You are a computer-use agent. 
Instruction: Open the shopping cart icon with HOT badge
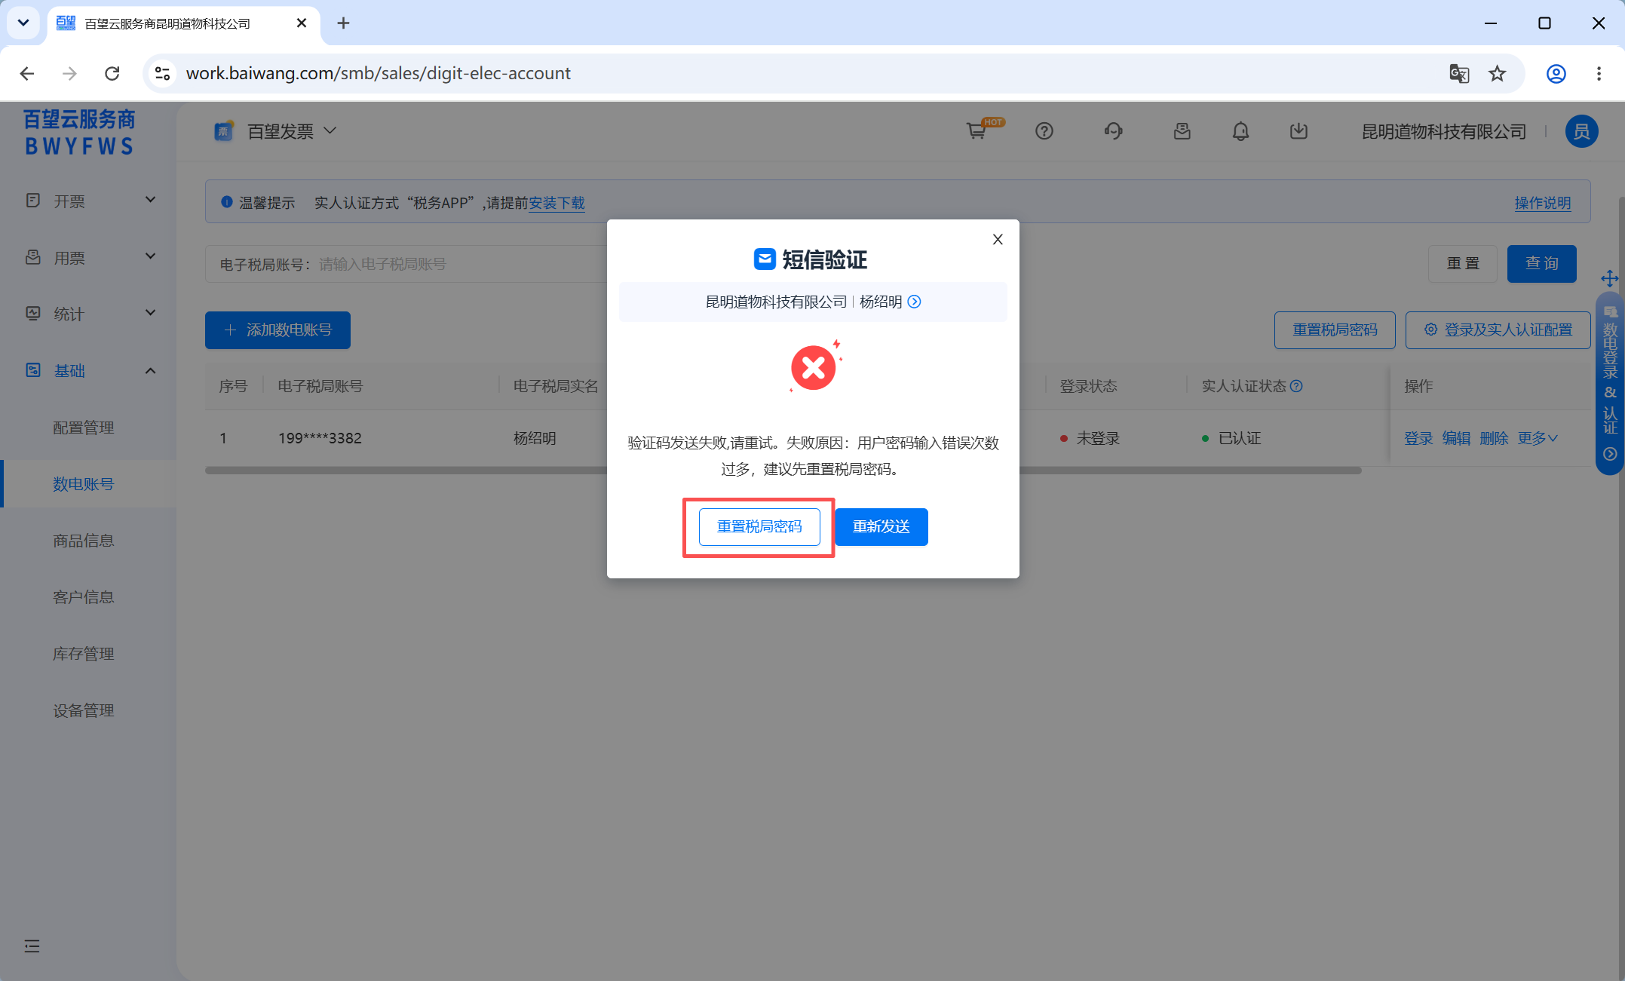pos(979,131)
